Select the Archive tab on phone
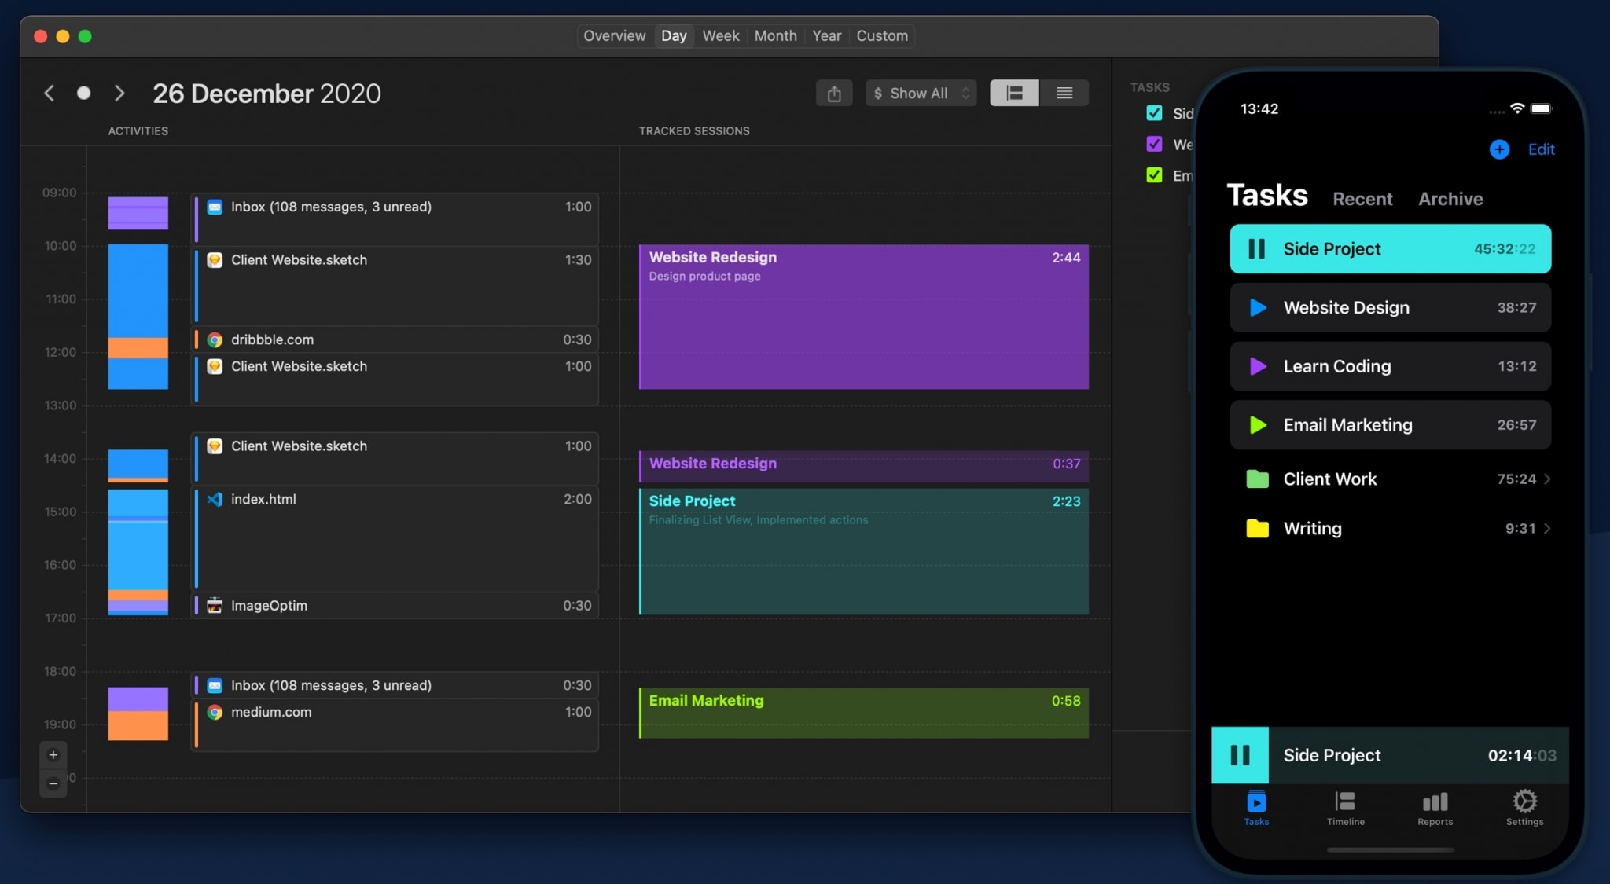 [1450, 199]
